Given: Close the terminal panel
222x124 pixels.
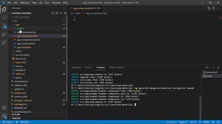Looking at the screenshot, I should pos(218,68).
